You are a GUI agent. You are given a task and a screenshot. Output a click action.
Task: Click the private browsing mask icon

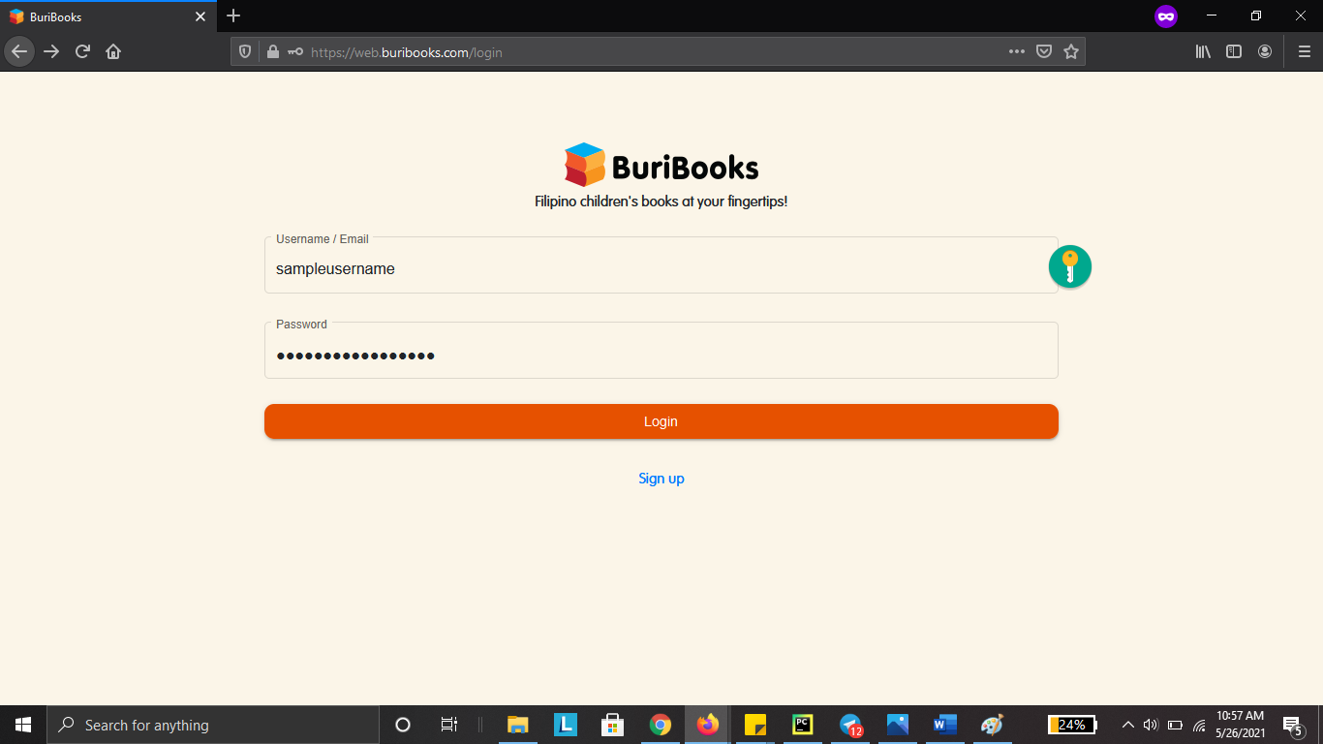[1165, 16]
